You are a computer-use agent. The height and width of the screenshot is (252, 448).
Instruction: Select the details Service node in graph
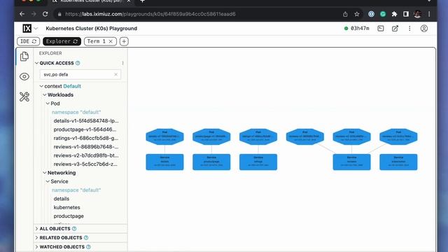pyautogui.click(x=165, y=162)
